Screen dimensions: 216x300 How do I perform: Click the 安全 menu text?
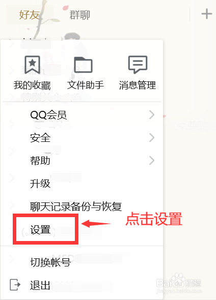pyautogui.click(x=40, y=138)
